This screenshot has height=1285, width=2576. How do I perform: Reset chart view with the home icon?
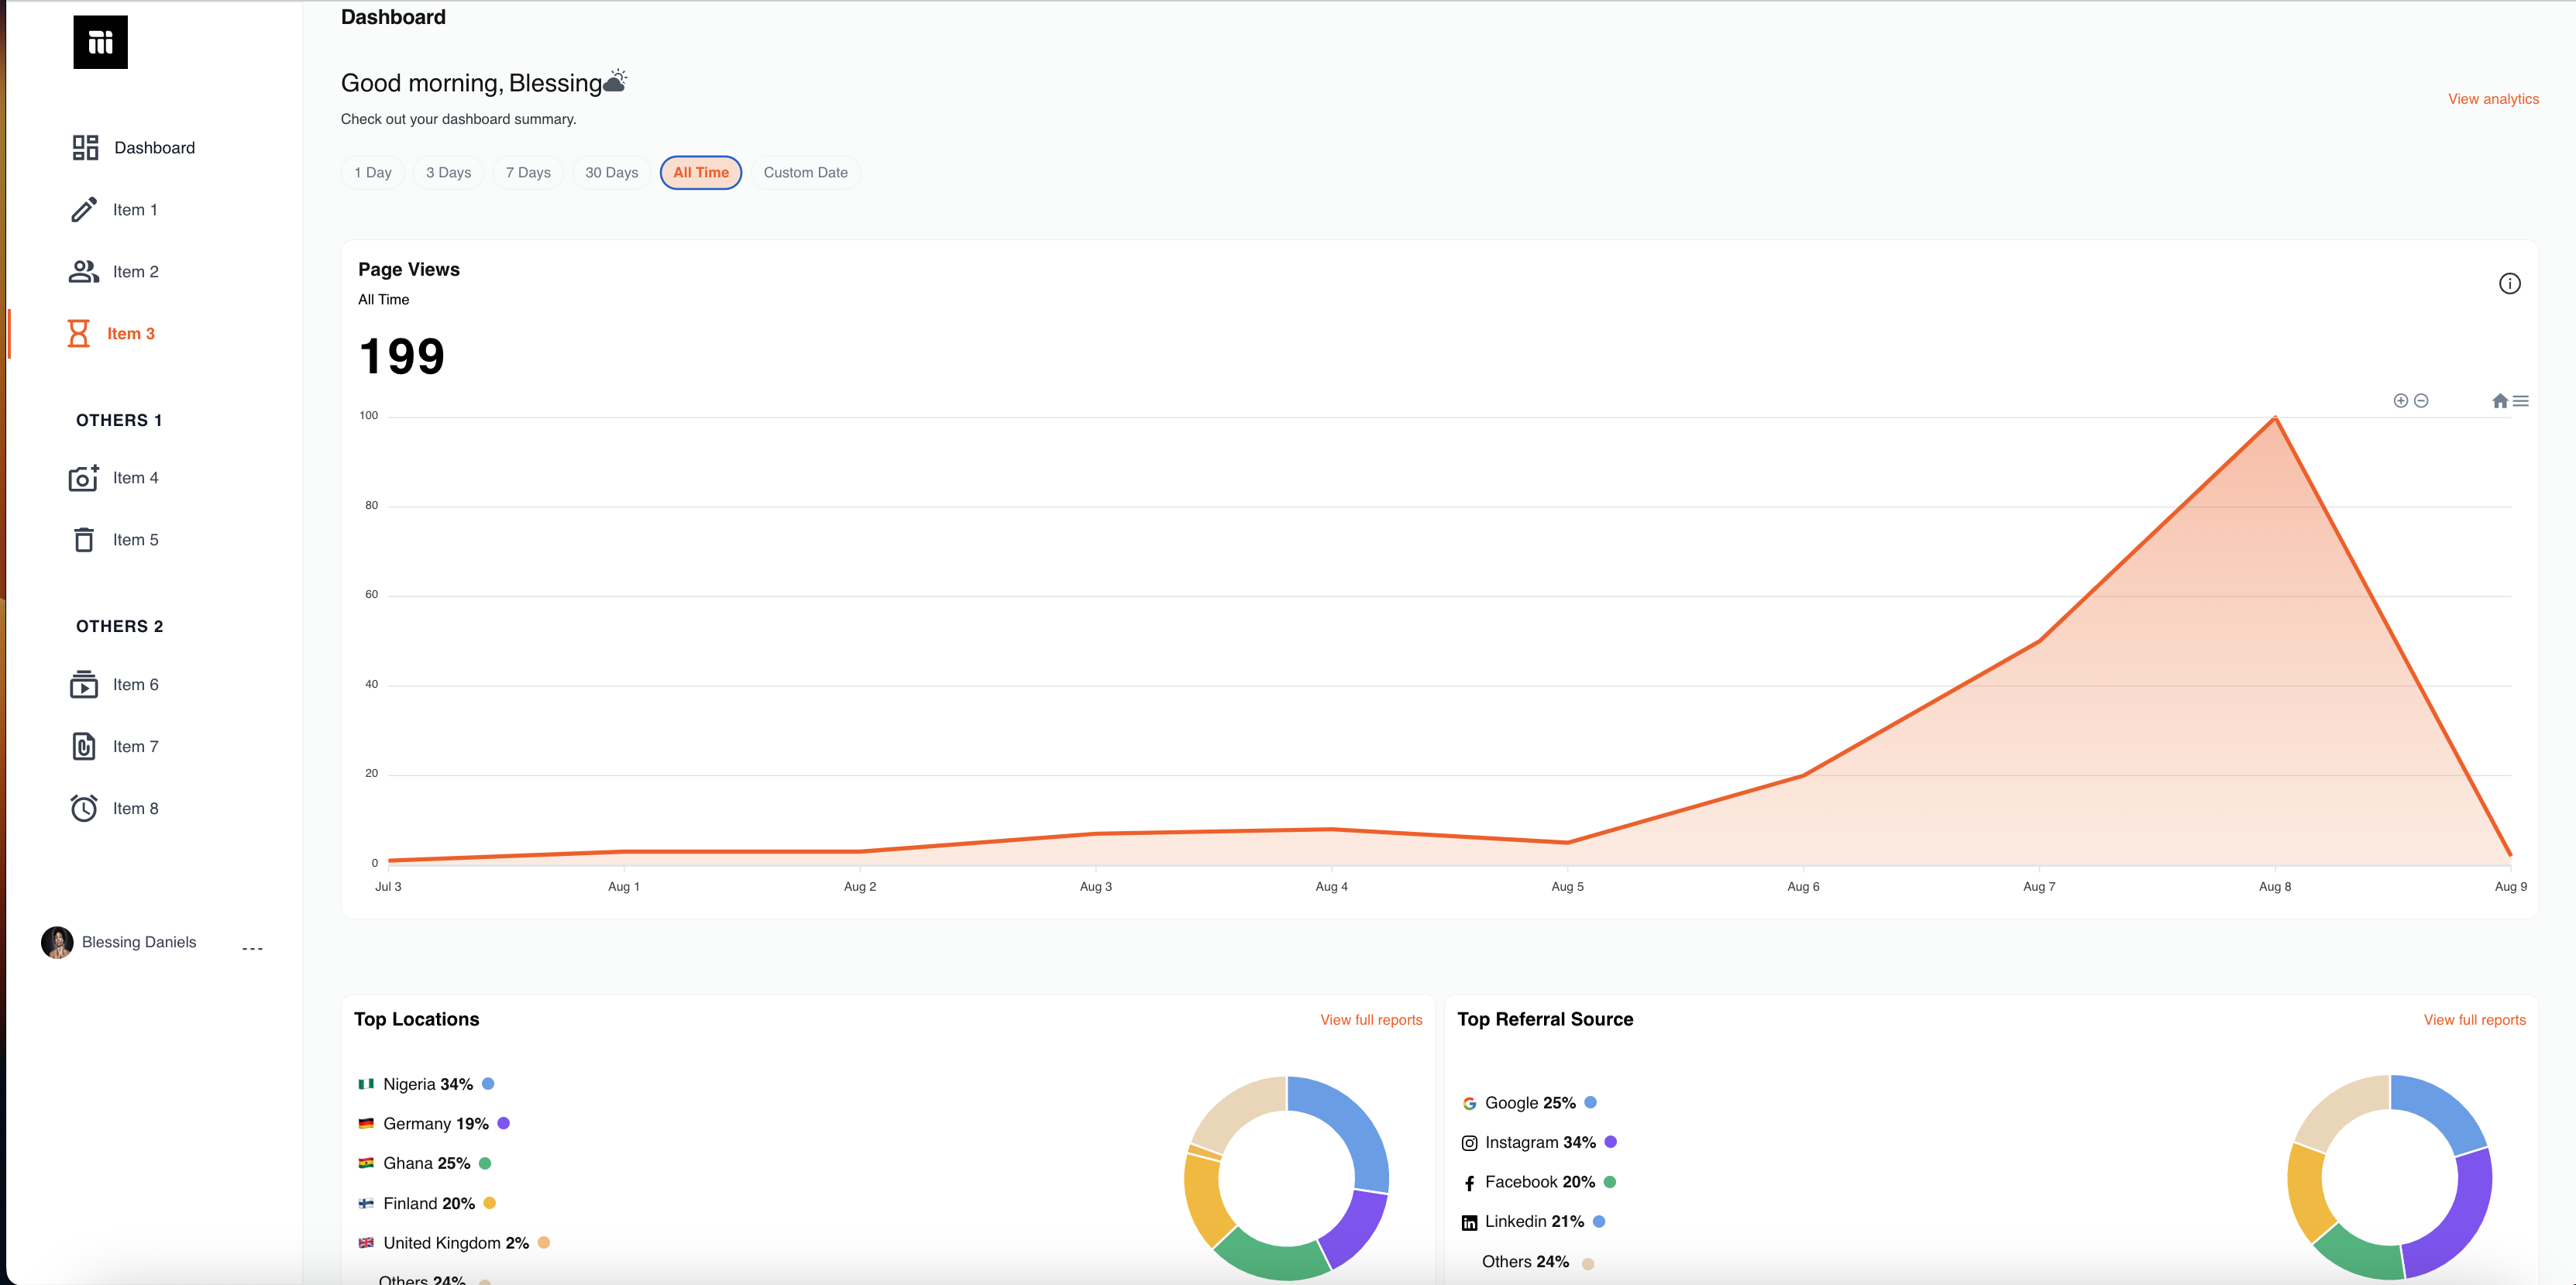click(2499, 400)
